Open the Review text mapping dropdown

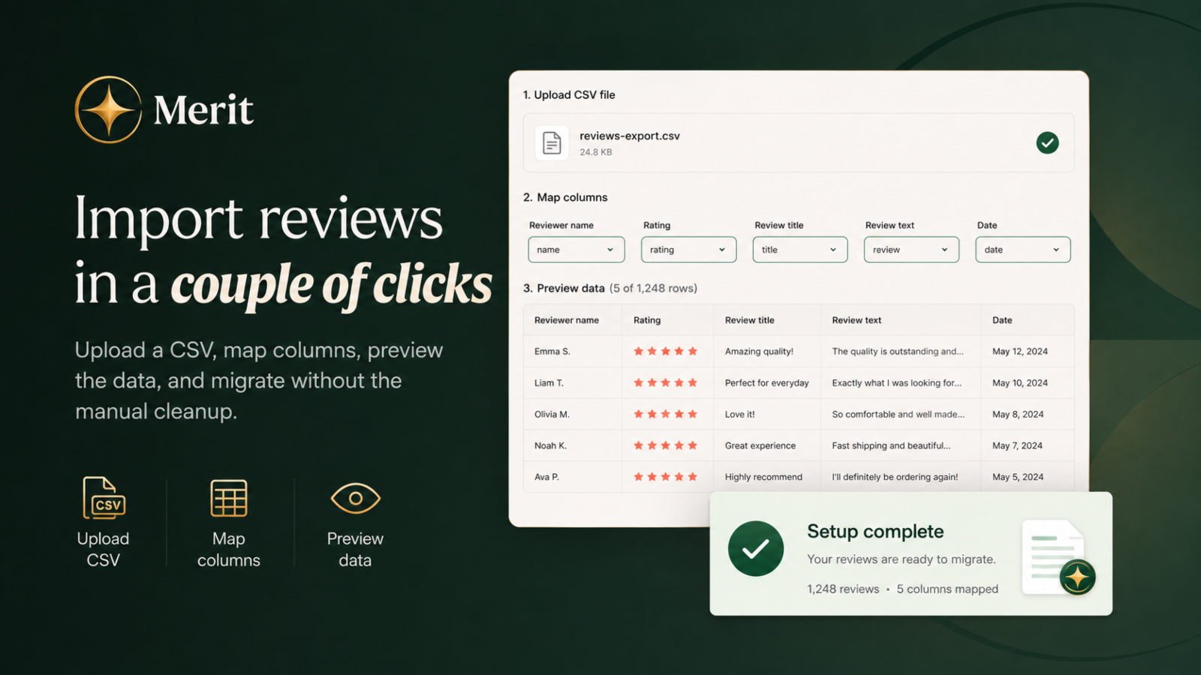tap(911, 250)
